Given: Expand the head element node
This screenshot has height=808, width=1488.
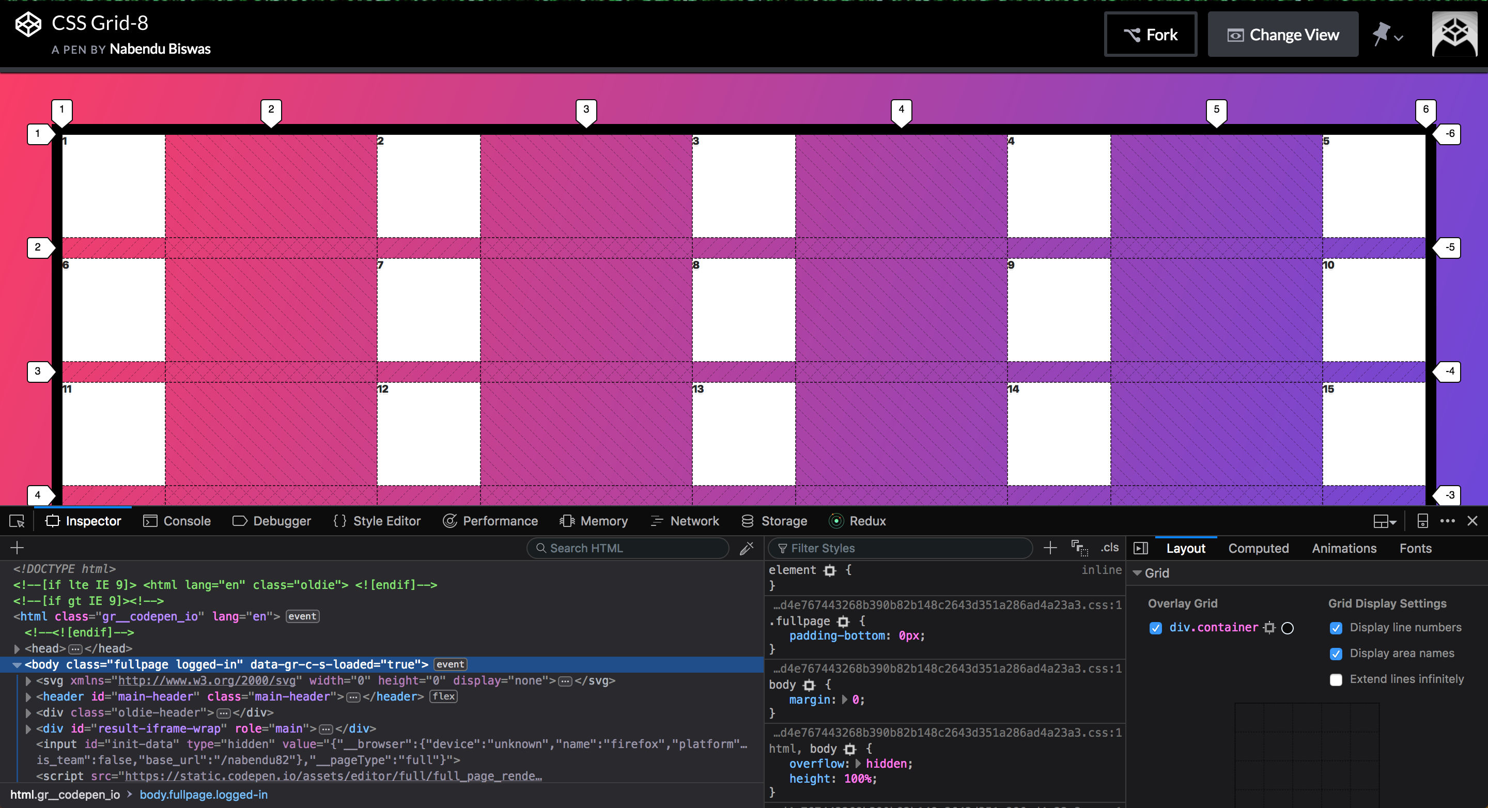Looking at the screenshot, I should coord(17,648).
